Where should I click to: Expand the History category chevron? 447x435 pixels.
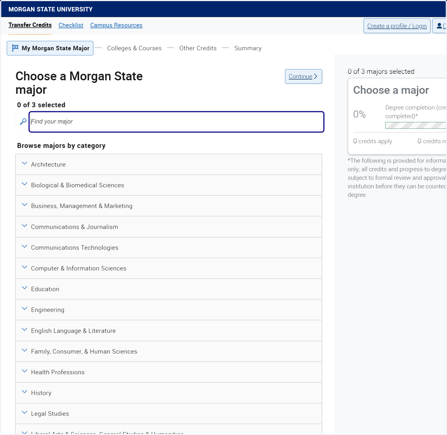point(25,392)
